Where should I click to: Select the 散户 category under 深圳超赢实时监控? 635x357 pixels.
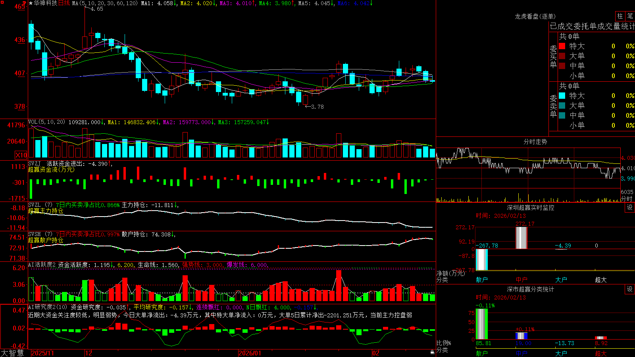(482, 280)
